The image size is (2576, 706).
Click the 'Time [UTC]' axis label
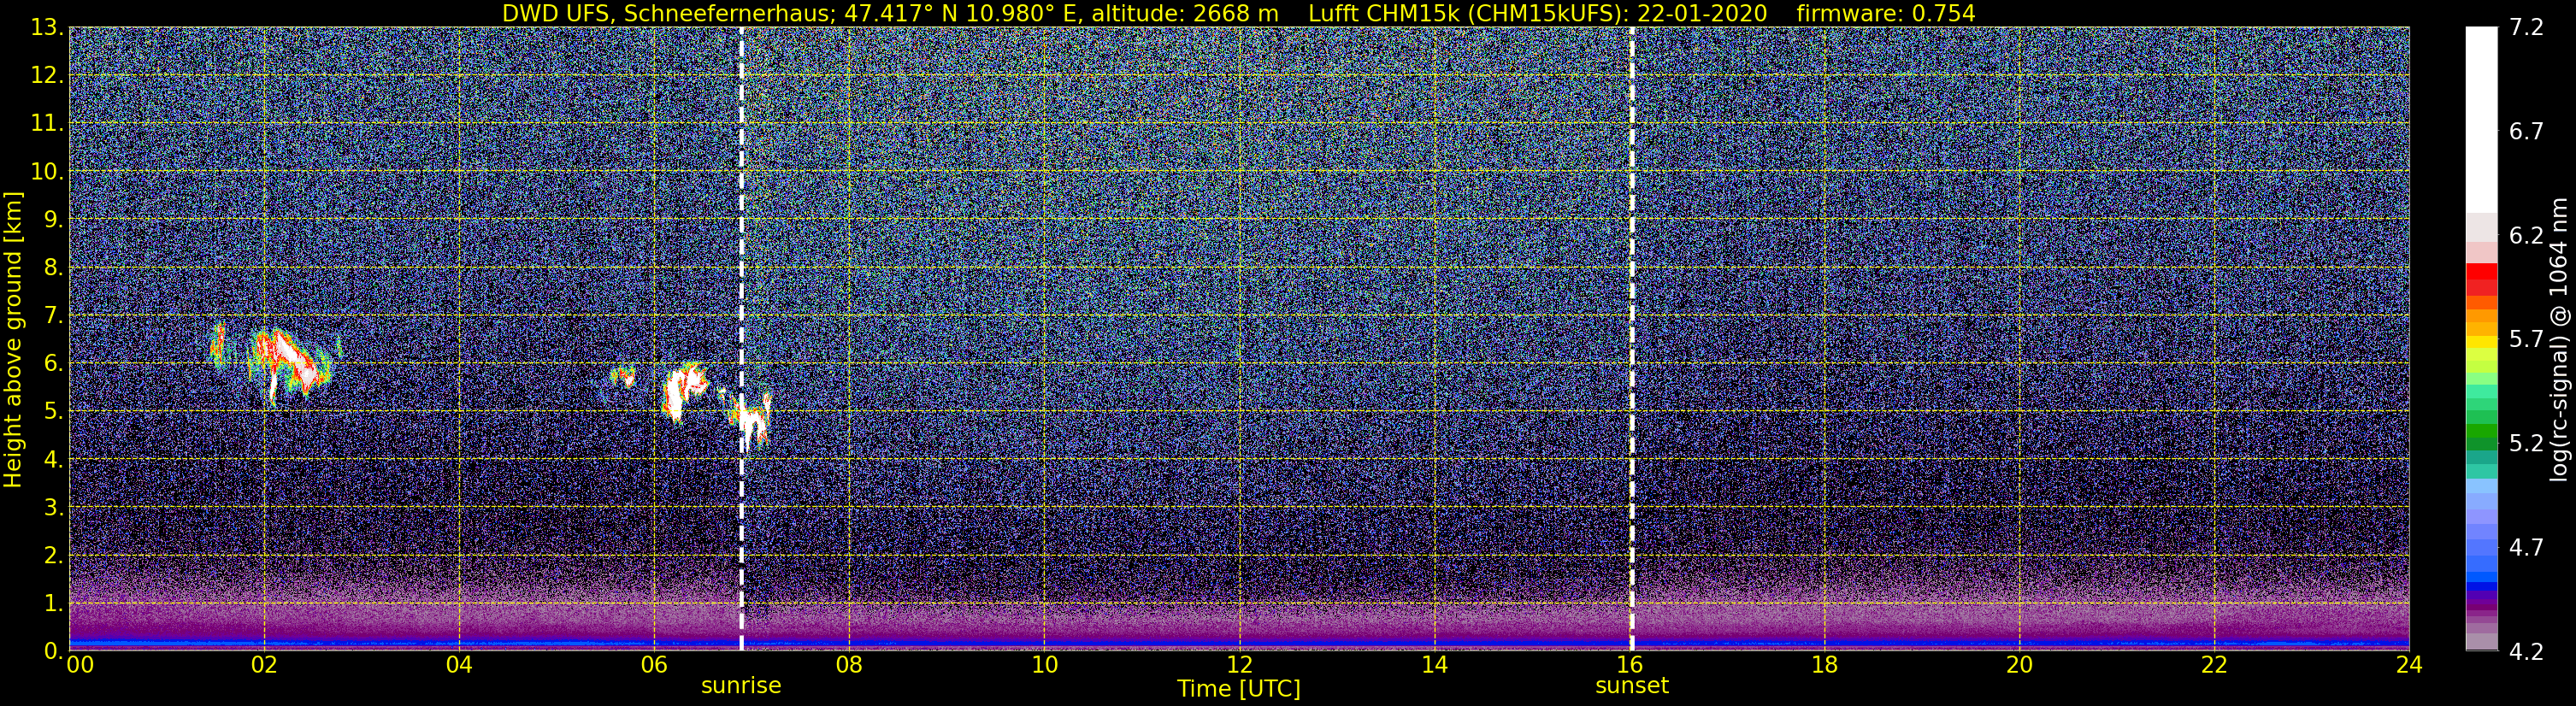[x=1239, y=689]
